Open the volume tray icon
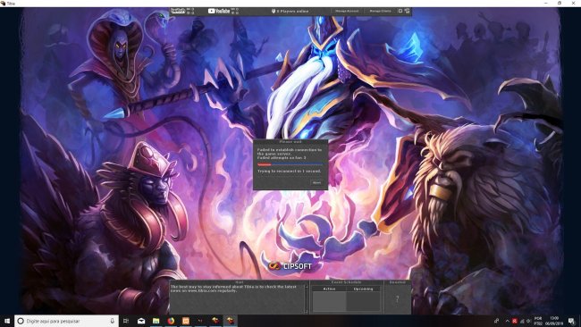581x327 pixels. click(529, 321)
